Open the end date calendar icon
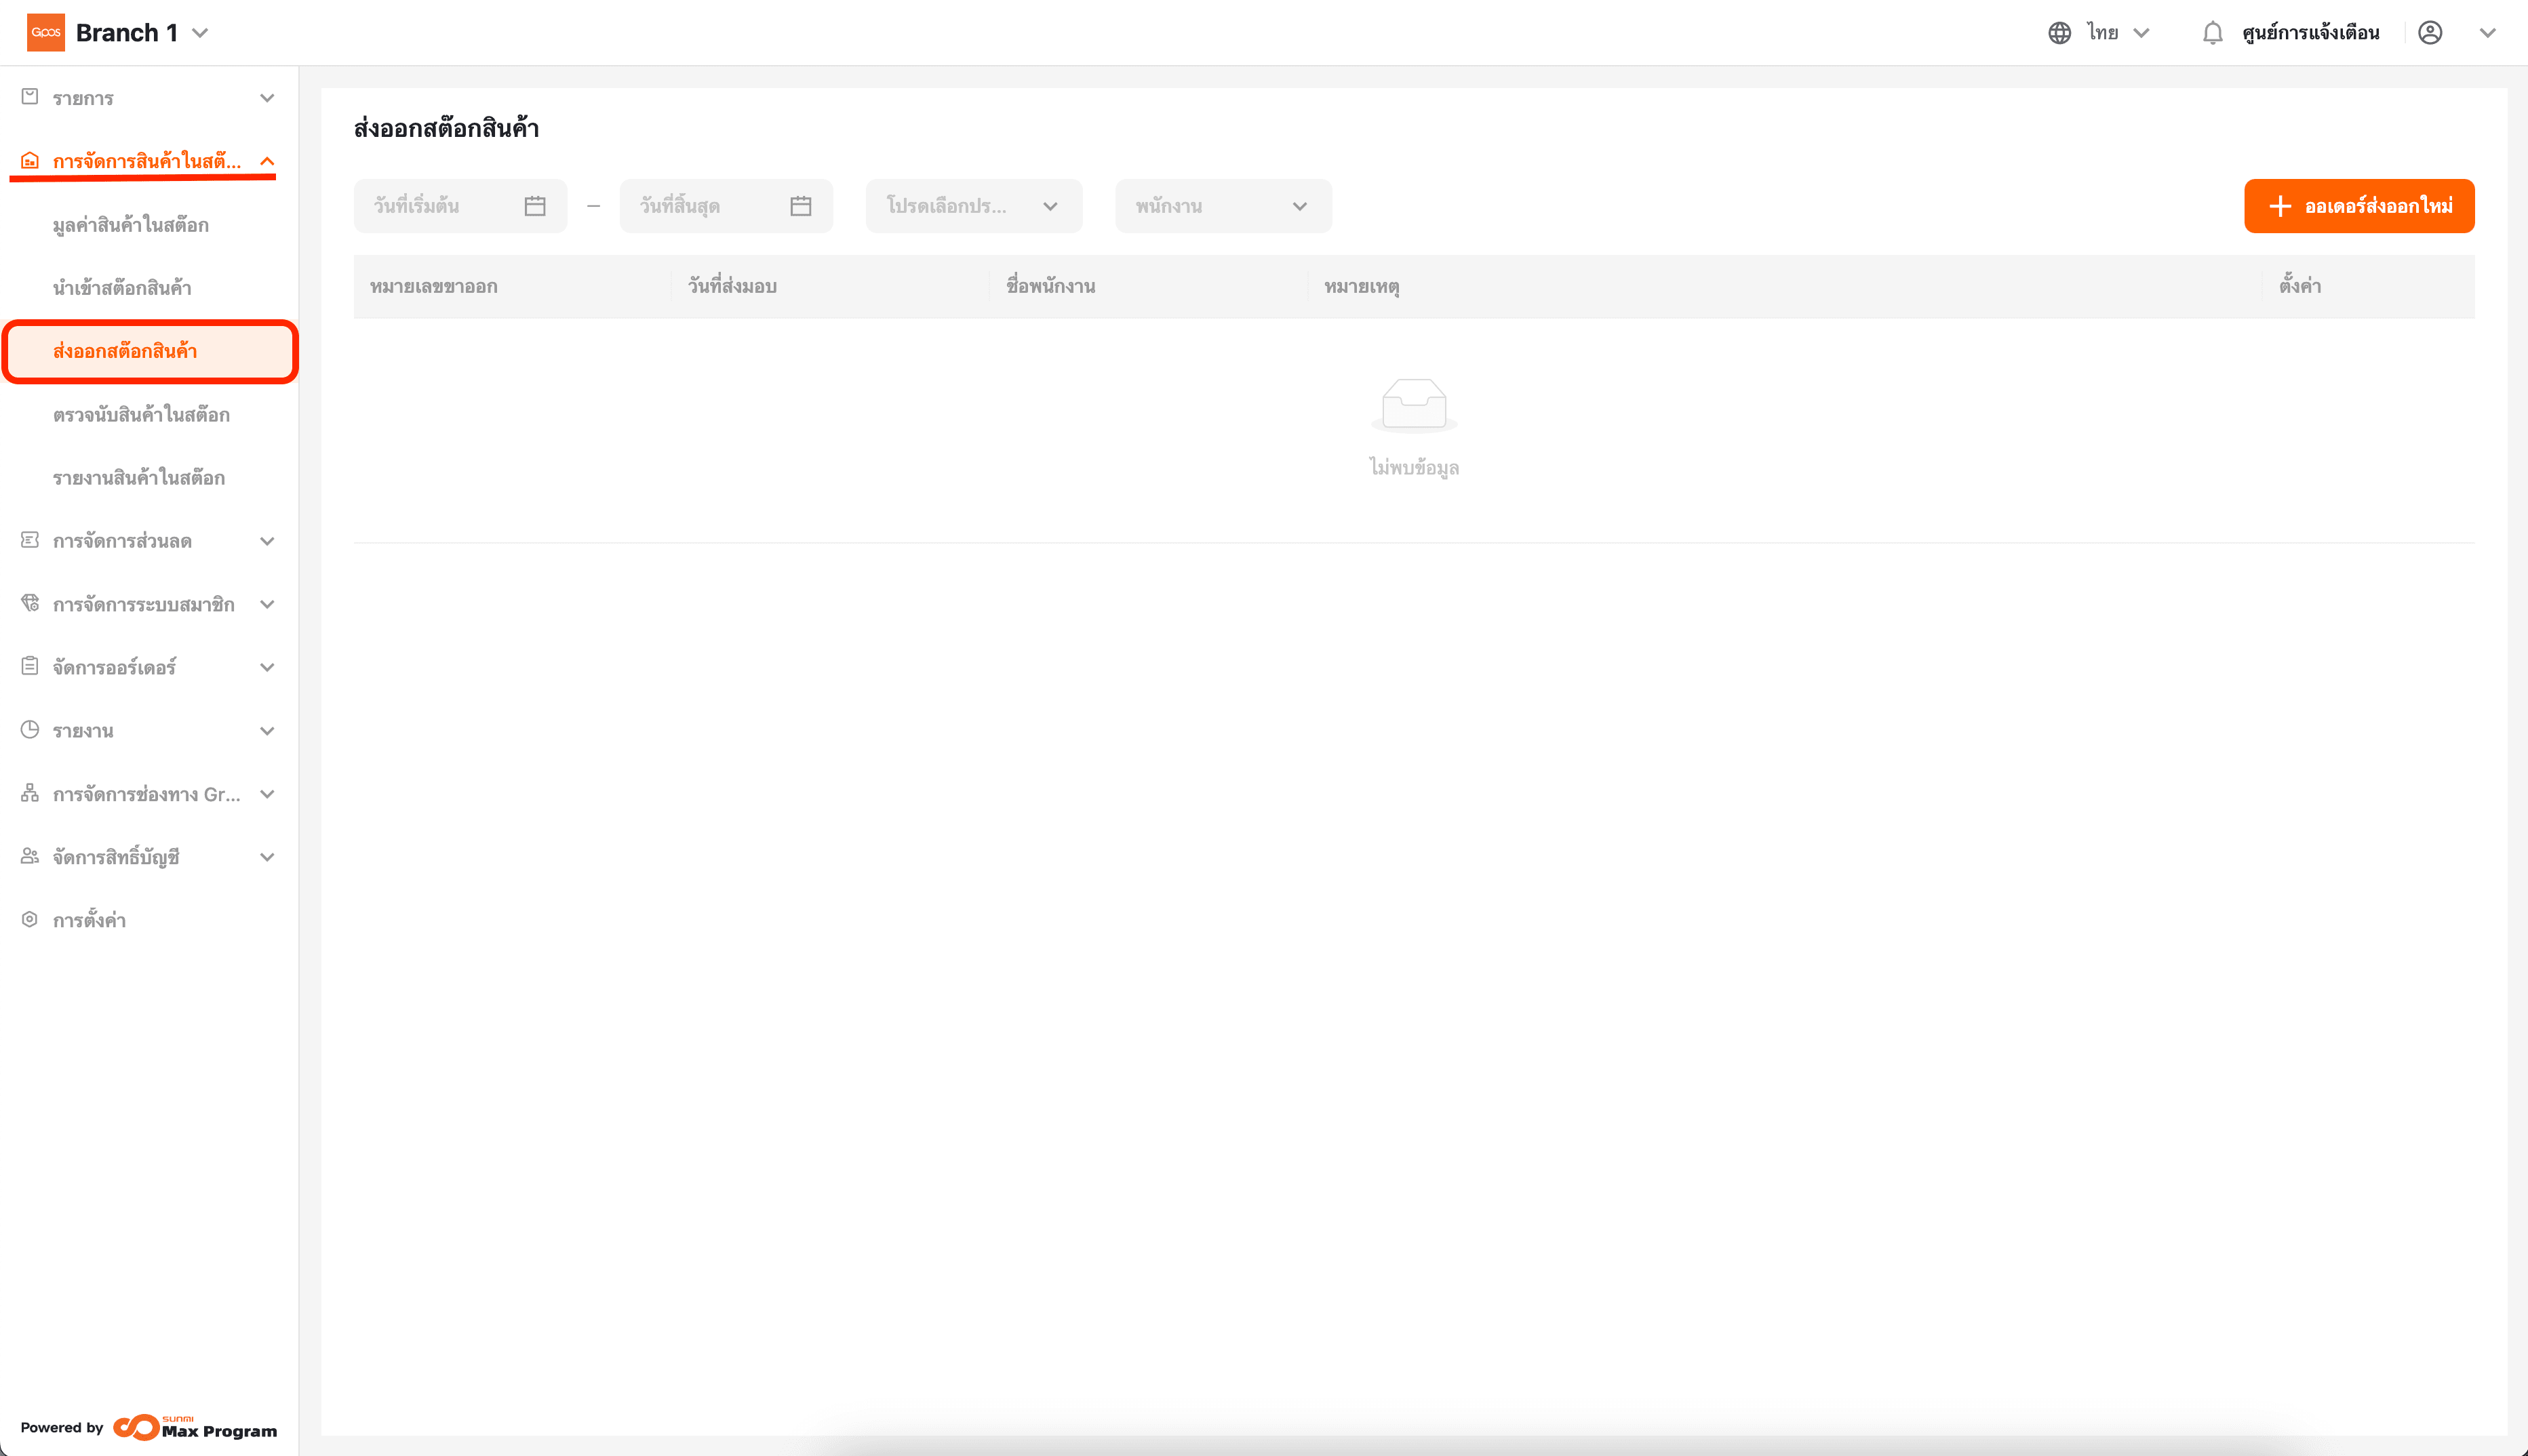The image size is (2528, 1456). [800, 206]
